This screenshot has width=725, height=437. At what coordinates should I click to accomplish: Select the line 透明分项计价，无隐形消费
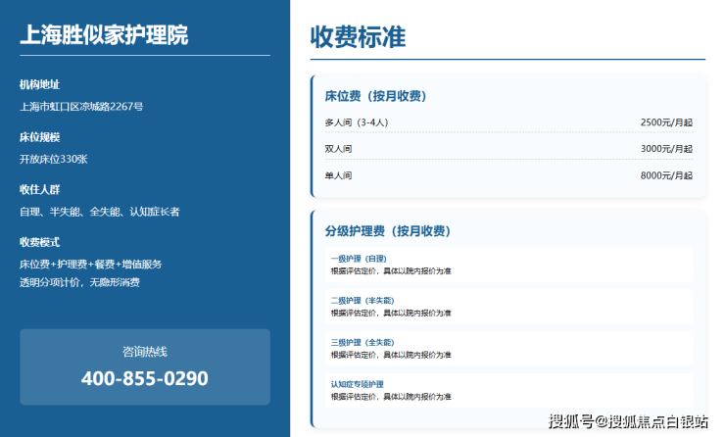click(x=79, y=282)
